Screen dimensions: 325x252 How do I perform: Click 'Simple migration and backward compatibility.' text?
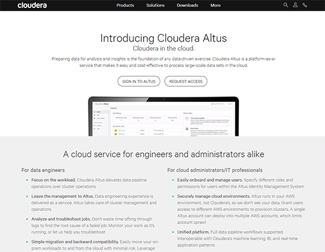[x=75, y=242]
